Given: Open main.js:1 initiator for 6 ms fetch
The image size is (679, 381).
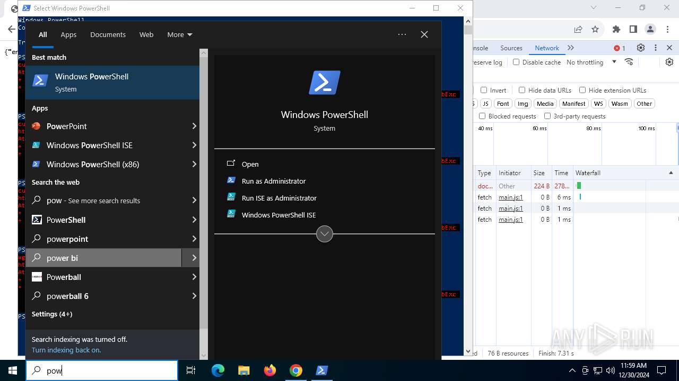Looking at the screenshot, I should coord(511,197).
